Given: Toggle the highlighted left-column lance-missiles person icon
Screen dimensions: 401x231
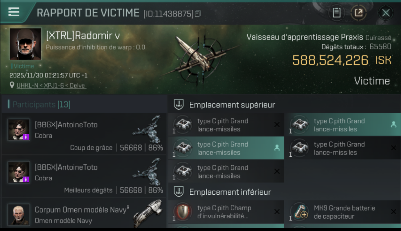Looking at the screenshot, I should tap(277, 148).
